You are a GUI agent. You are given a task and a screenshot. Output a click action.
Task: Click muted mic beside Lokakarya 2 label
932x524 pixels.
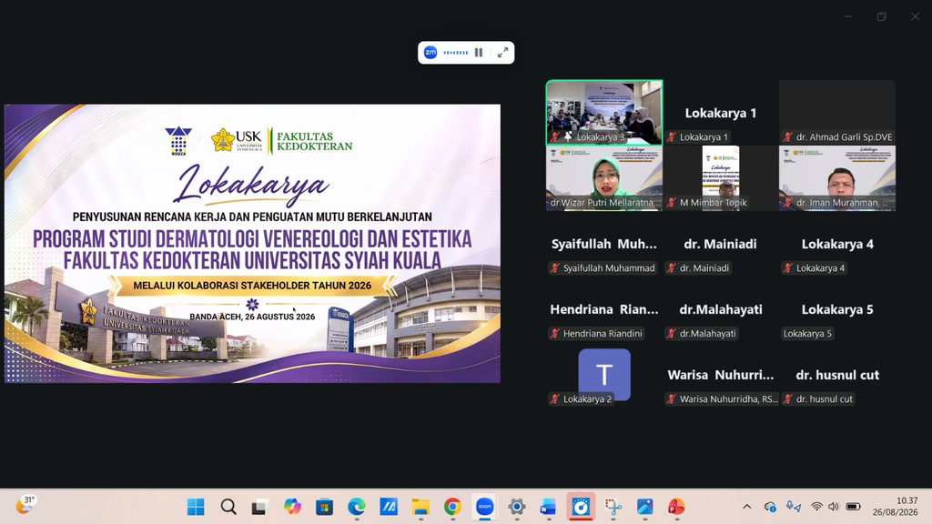(555, 399)
